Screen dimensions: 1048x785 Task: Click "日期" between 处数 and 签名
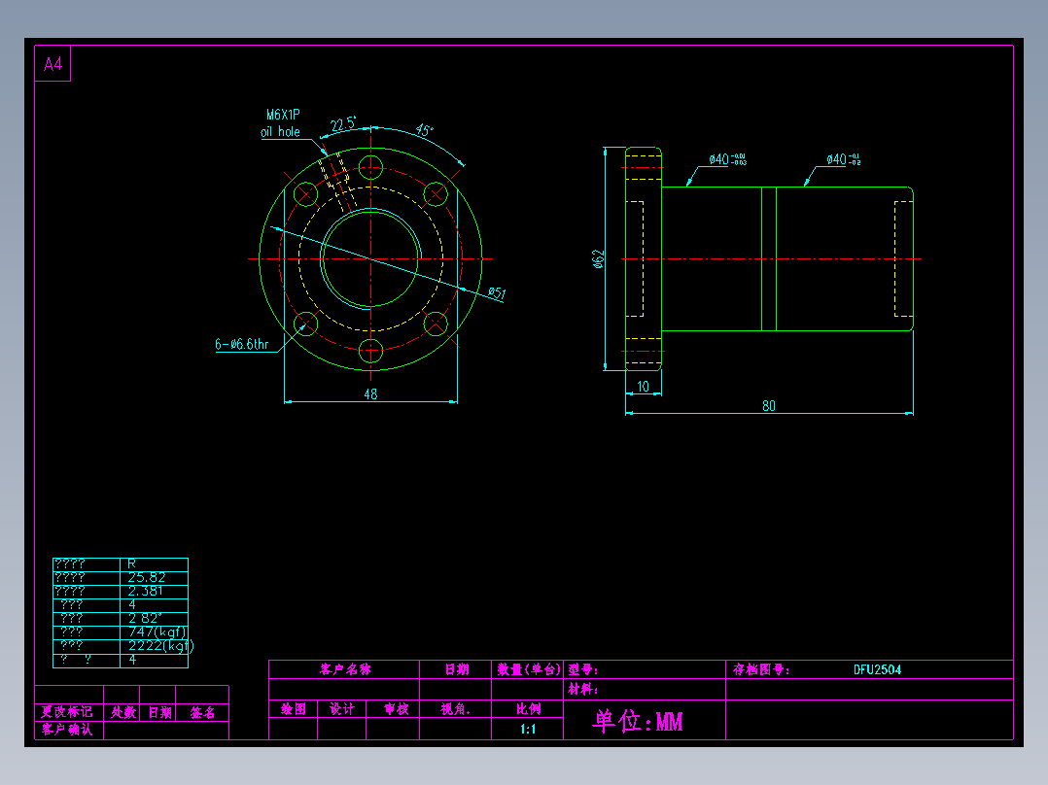coord(159,712)
